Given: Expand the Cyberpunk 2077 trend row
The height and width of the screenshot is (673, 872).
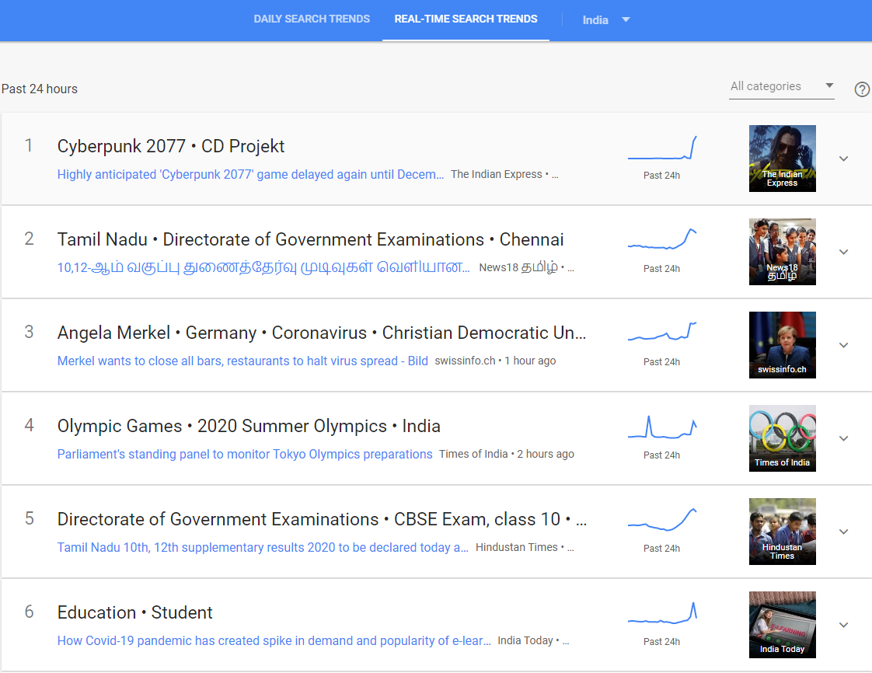Looking at the screenshot, I should point(844,159).
